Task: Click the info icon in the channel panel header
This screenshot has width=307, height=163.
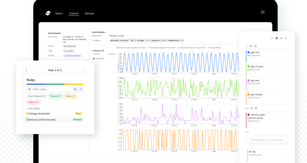Action: (277, 38)
